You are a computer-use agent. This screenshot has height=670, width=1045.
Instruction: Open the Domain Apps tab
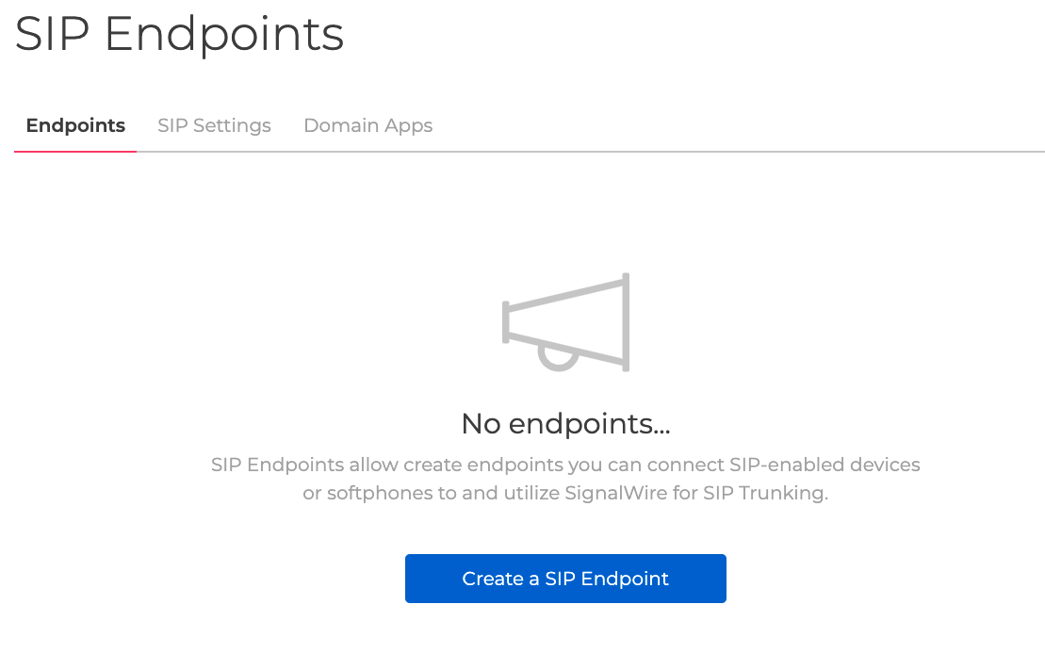pos(367,125)
